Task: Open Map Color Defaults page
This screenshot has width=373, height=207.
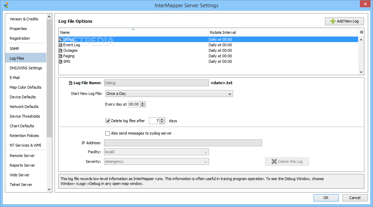Action: 26,88
